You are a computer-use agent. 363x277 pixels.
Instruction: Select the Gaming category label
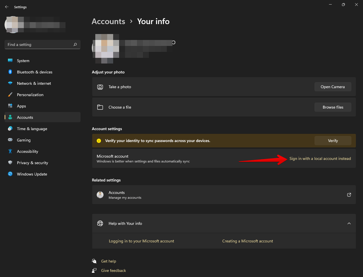coord(24,140)
